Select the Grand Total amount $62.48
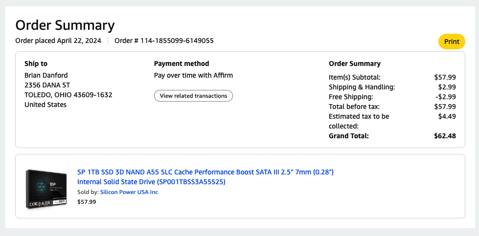 tap(445, 136)
